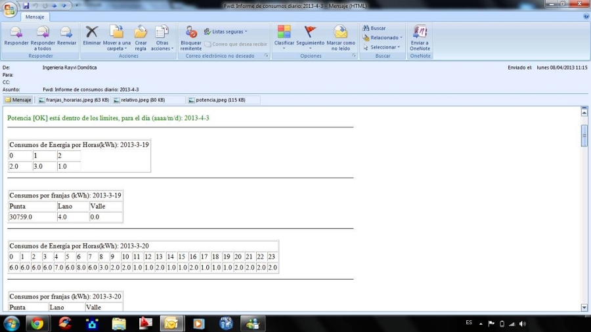Open the franjas_horarias.jpeg attachment
Image resolution: width=591 pixels, height=332 pixels.
(73, 100)
